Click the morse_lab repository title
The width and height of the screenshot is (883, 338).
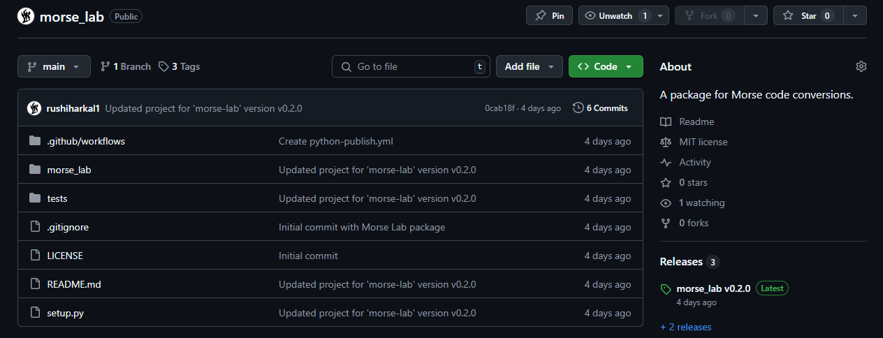pyautogui.click(x=72, y=16)
